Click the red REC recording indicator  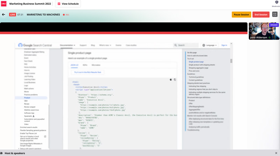click(x=66, y=15)
